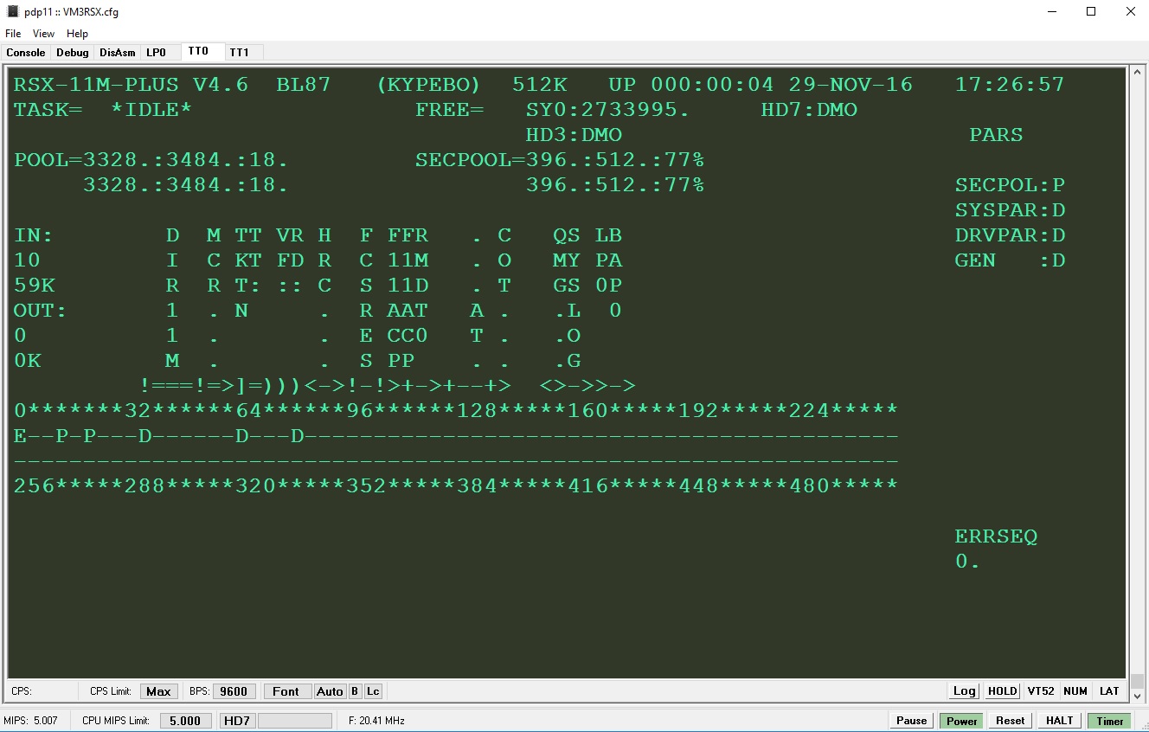The image size is (1149, 732).
Task: Switch to the Console tab
Action: 26,53
